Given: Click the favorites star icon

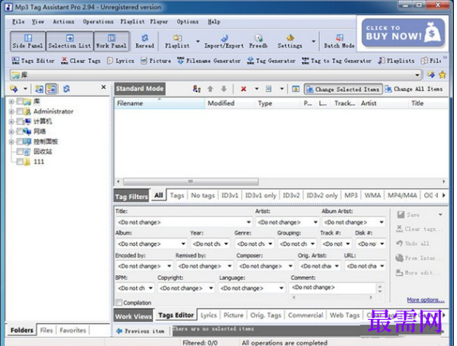Looking at the screenshot, I should (442, 75).
